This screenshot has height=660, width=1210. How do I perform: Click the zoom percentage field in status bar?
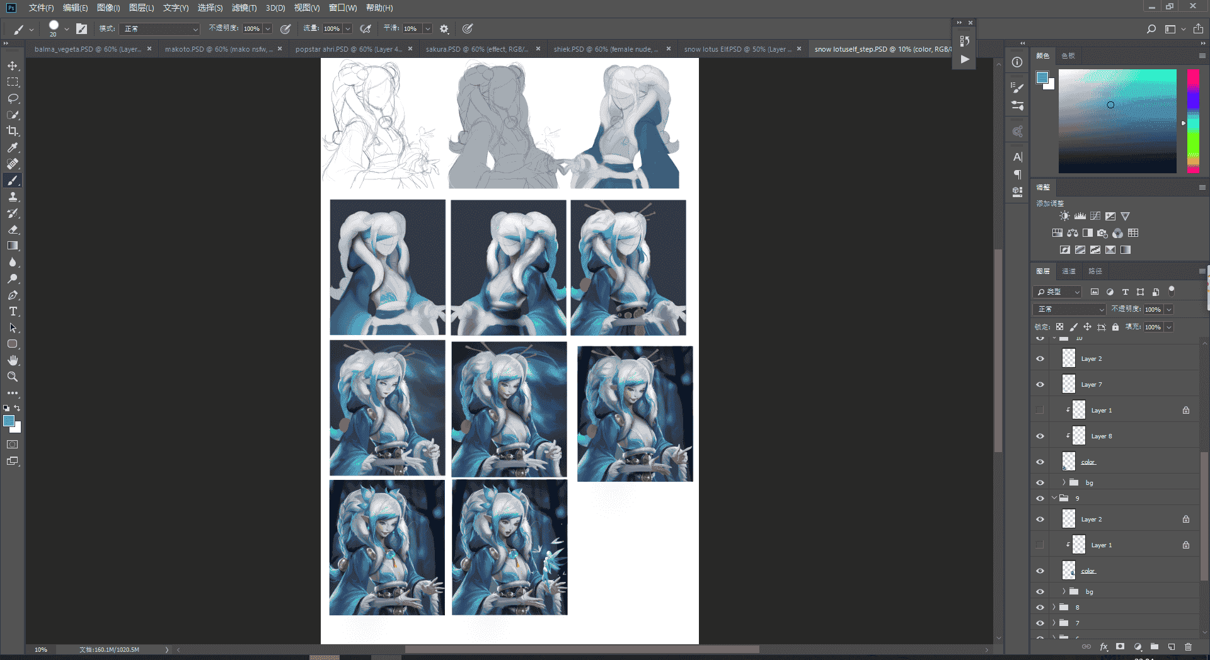point(41,649)
